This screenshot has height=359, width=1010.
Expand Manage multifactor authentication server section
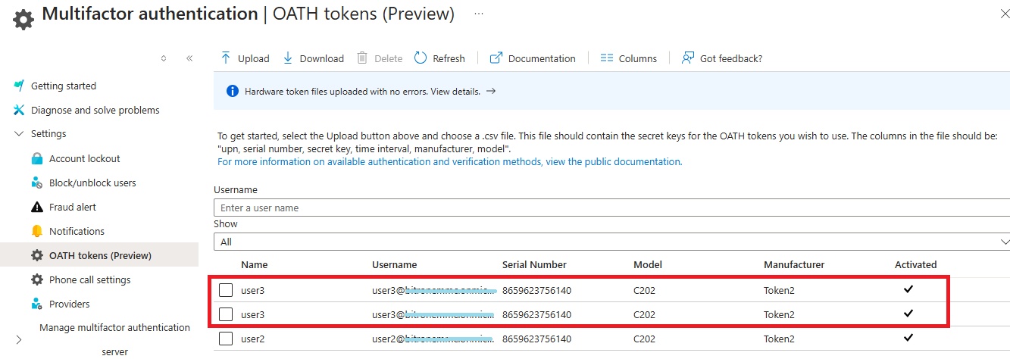point(19,340)
